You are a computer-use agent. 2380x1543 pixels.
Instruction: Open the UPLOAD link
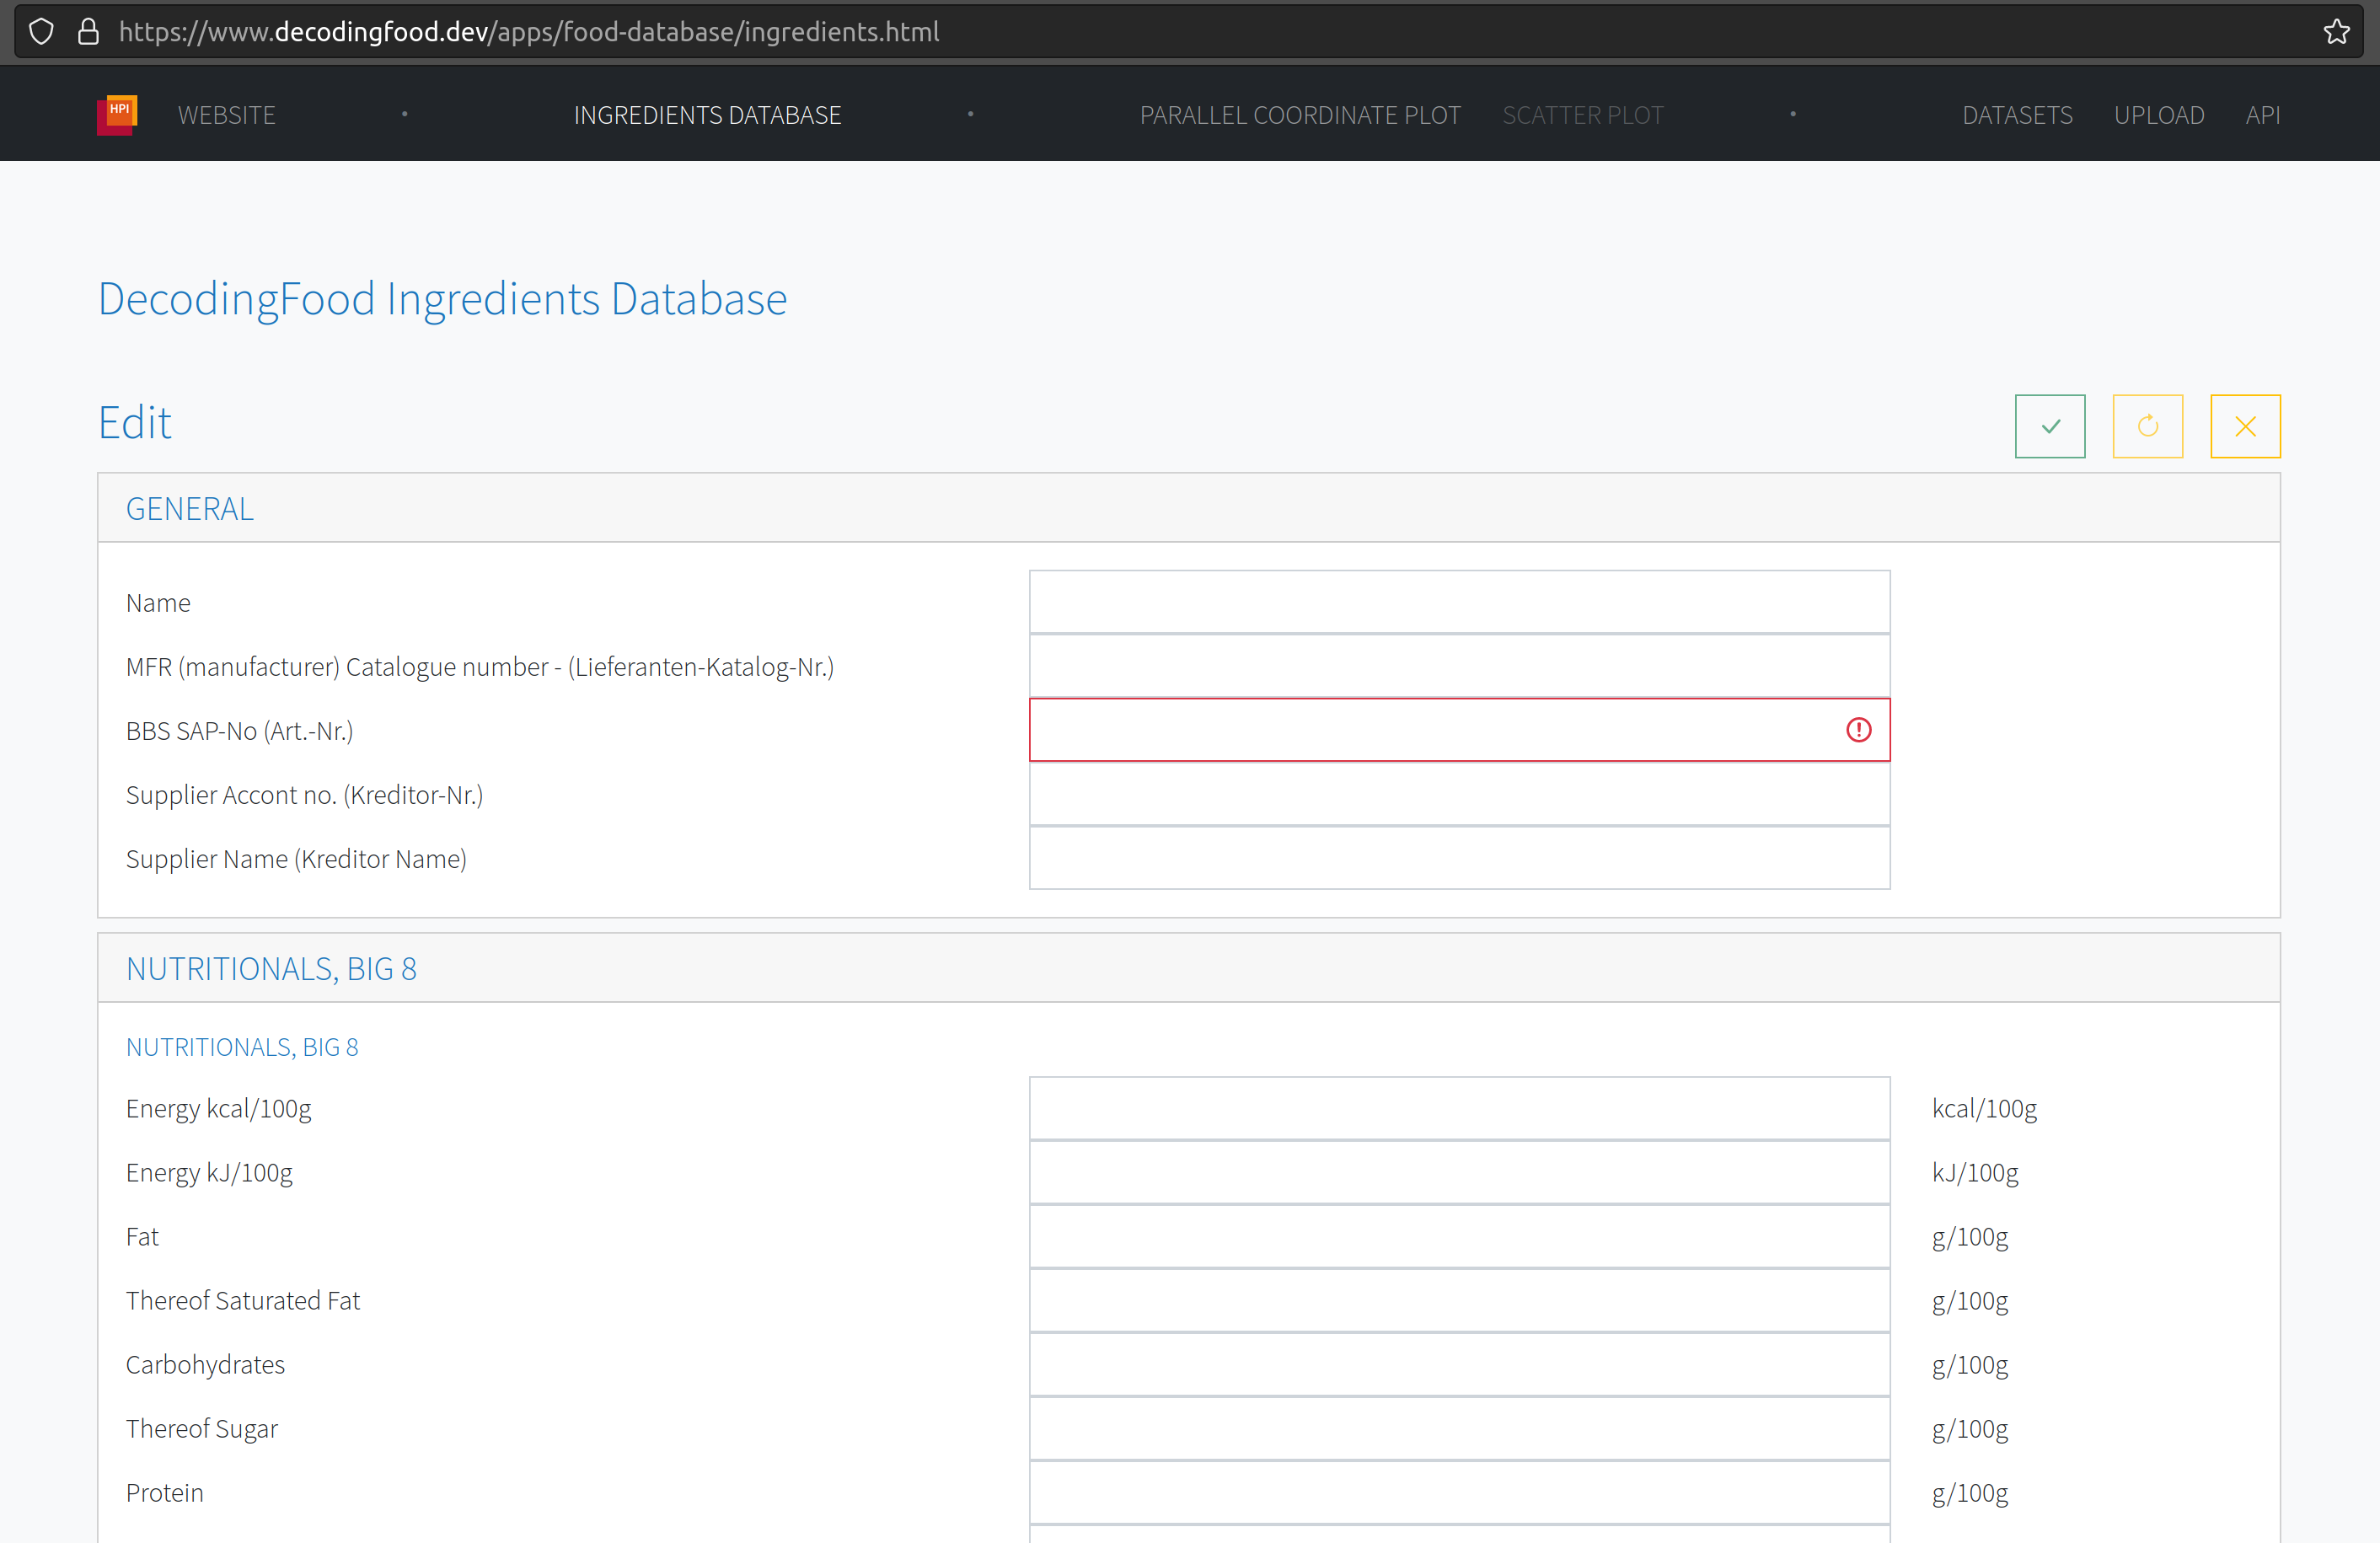[2158, 115]
